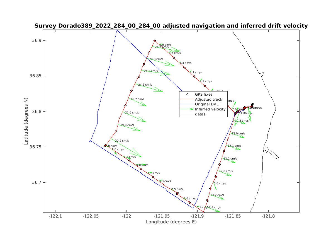The height and width of the screenshot is (251, 331).
Task: Click the GPS fixes diamond marker in legend
Action: [x=187, y=95]
